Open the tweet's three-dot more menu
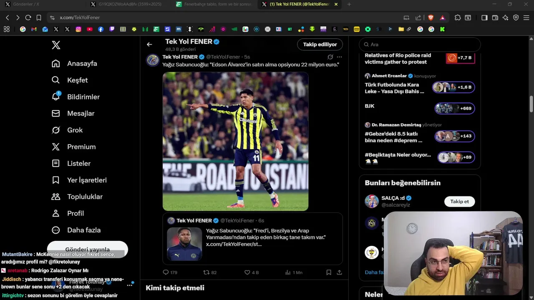This screenshot has height=300, width=534. click(x=339, y=57)
